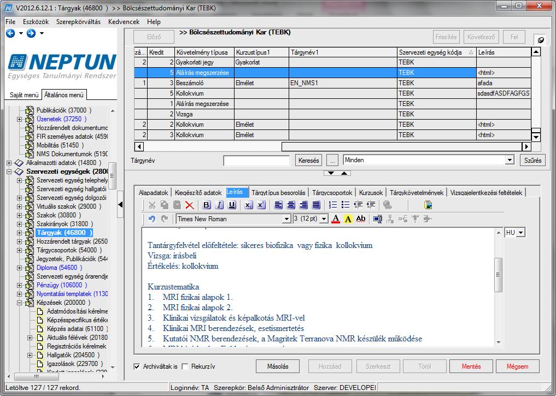Insert numbered list

(x=332, y=205)
